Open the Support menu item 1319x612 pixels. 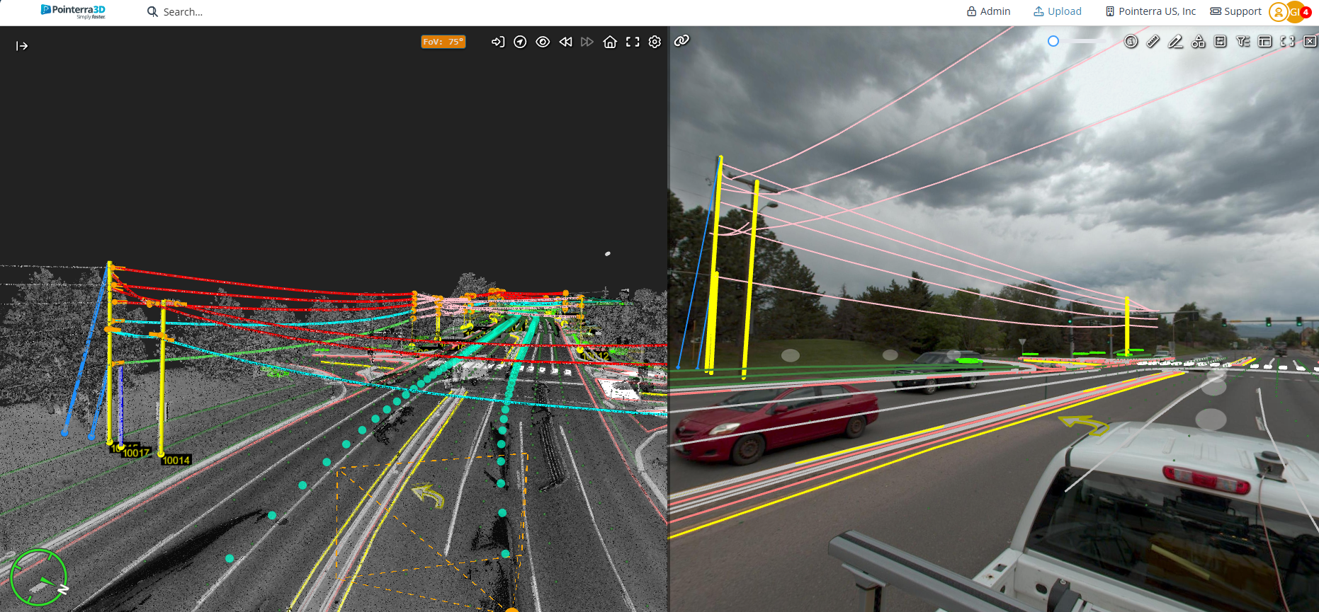pos(1235,11)
